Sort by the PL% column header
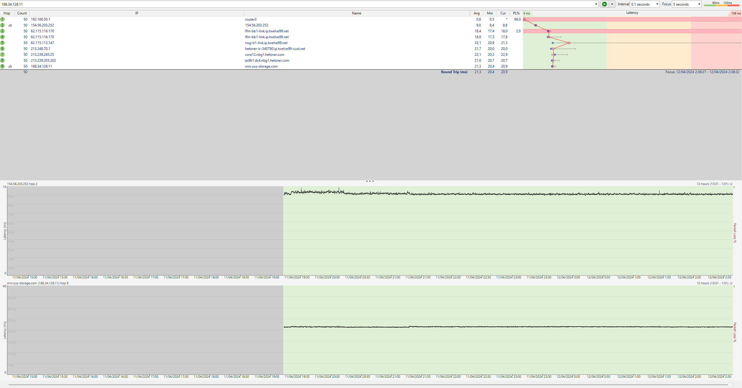 click(516, 13)
